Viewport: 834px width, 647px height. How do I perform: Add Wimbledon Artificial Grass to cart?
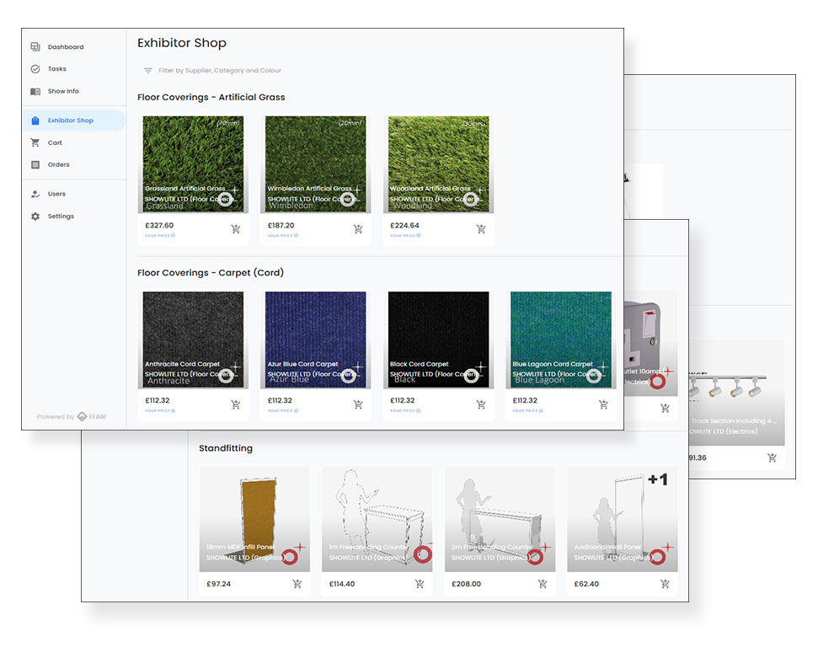point(358,229)
